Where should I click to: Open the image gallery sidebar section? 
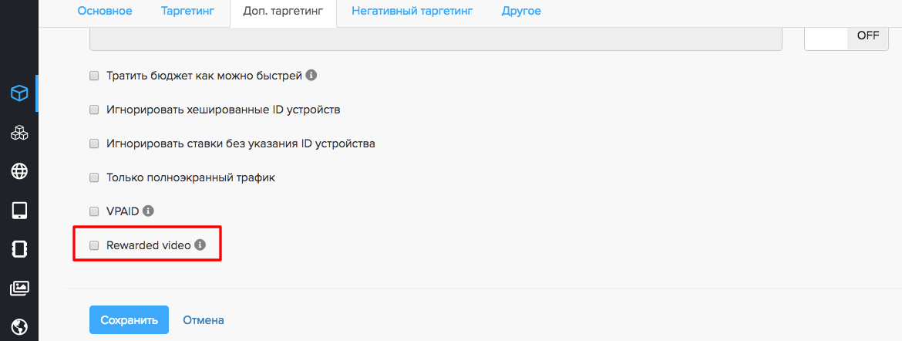pos(19,288)
